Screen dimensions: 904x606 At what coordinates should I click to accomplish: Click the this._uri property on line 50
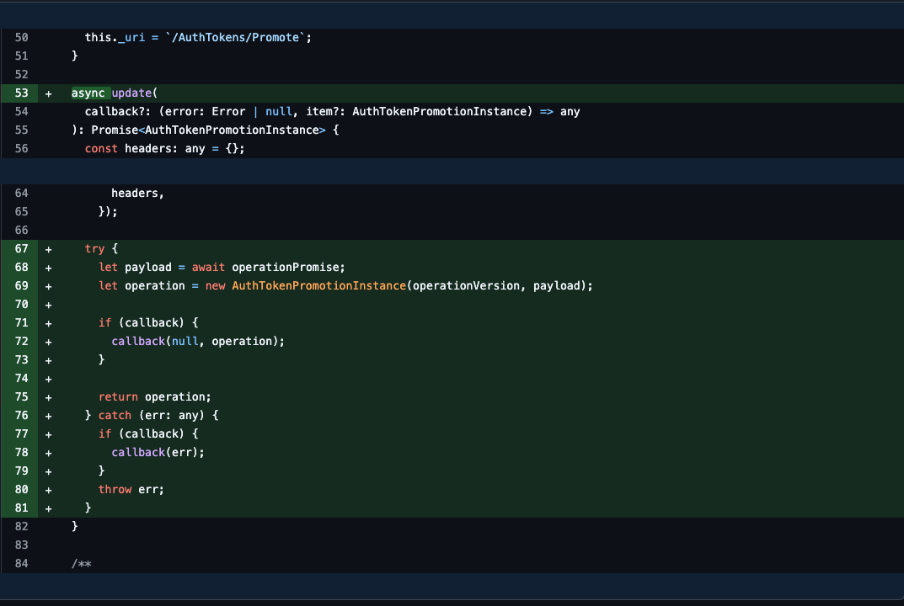(115, 37)
